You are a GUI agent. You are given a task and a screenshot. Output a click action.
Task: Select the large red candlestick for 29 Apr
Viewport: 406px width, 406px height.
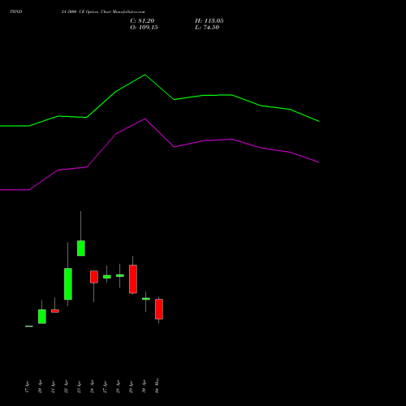133,279
